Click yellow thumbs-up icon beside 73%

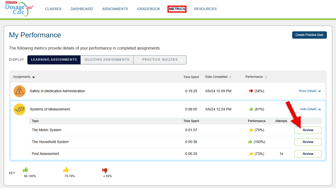click(x=251, y=154)
